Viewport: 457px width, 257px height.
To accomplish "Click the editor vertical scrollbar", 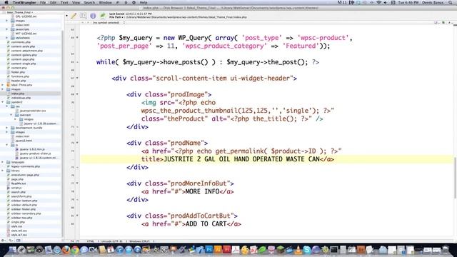I will coord(455,178).
